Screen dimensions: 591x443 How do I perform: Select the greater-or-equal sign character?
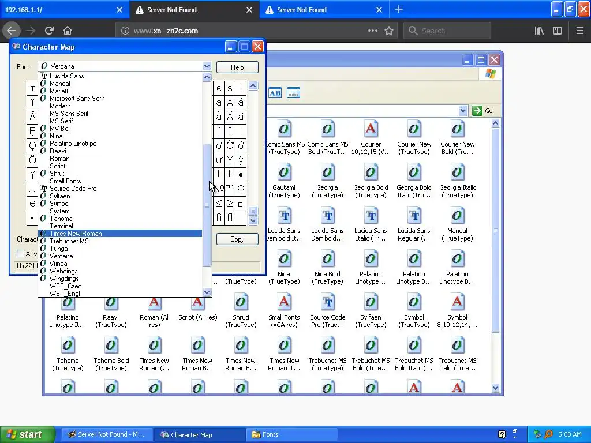230,204
